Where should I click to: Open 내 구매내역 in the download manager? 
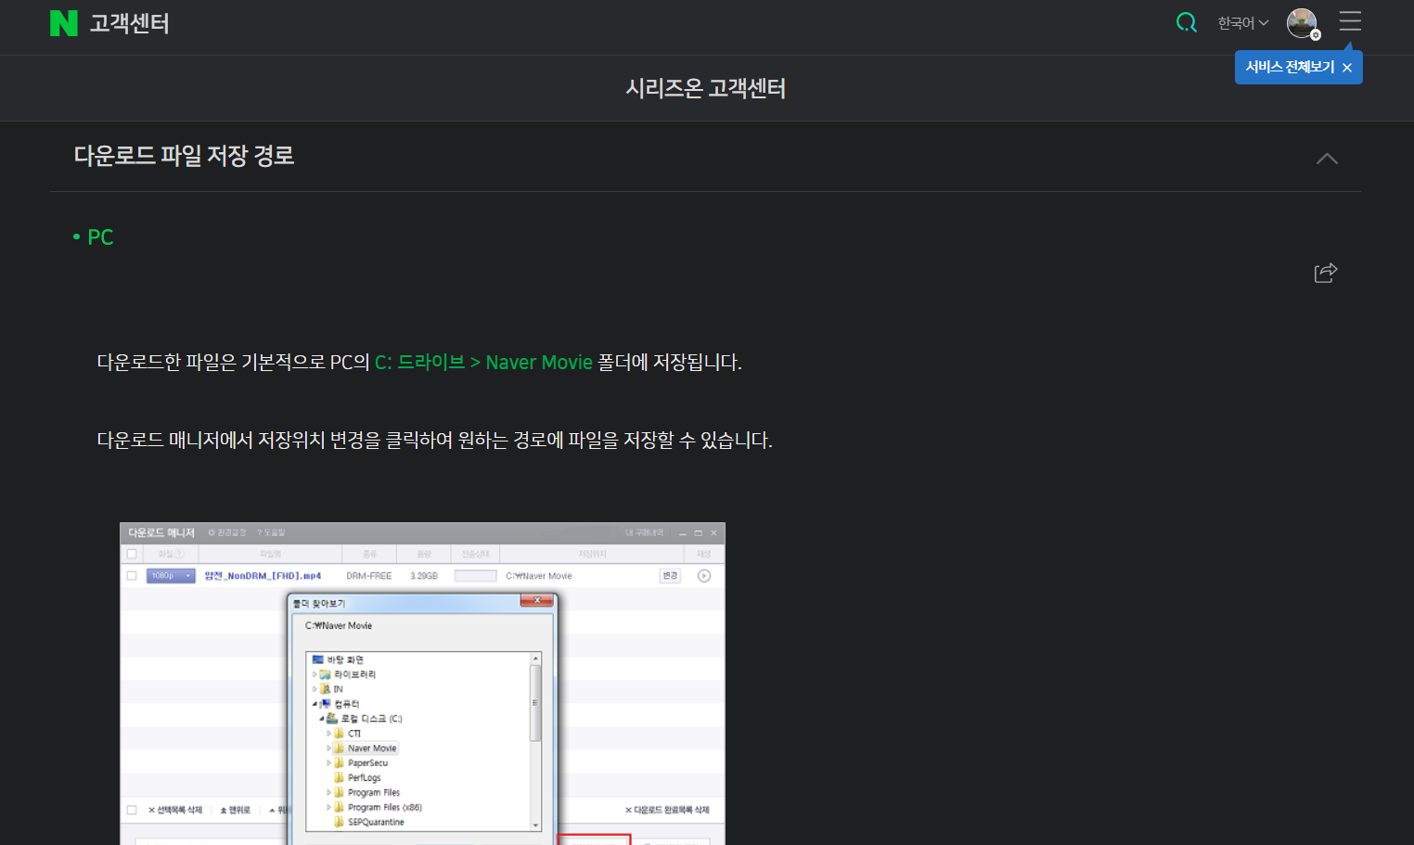(643, 531)
